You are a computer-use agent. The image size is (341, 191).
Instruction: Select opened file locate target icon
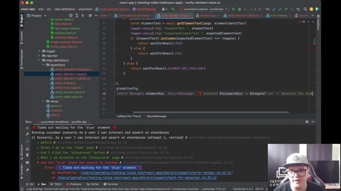coord(71,15)
